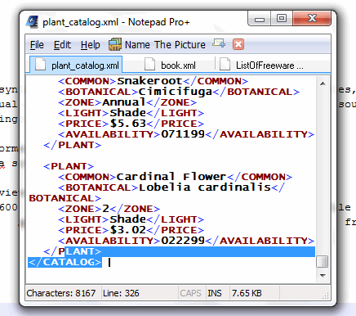Click the book.xml tab document icon

pos(149,65)
